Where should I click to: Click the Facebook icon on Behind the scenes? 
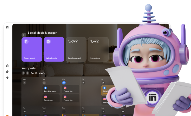point(45,88)
